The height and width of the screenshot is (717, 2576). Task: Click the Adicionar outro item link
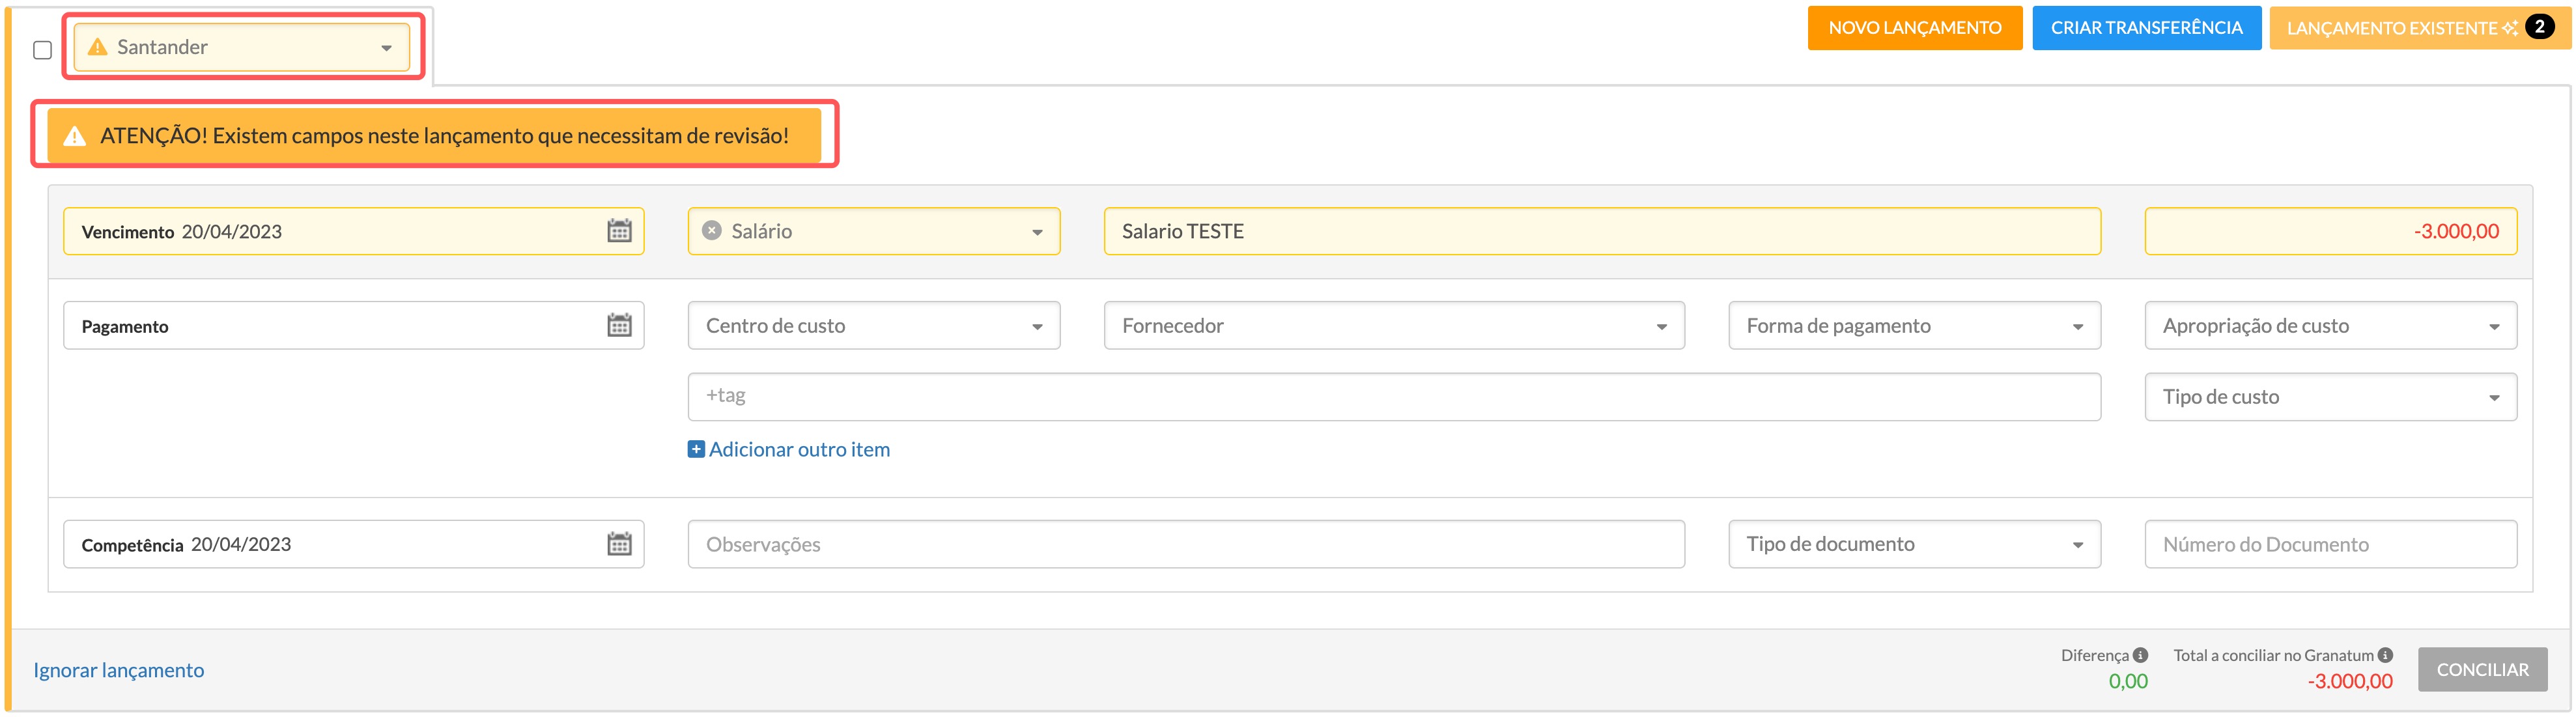tap(799, 449)
